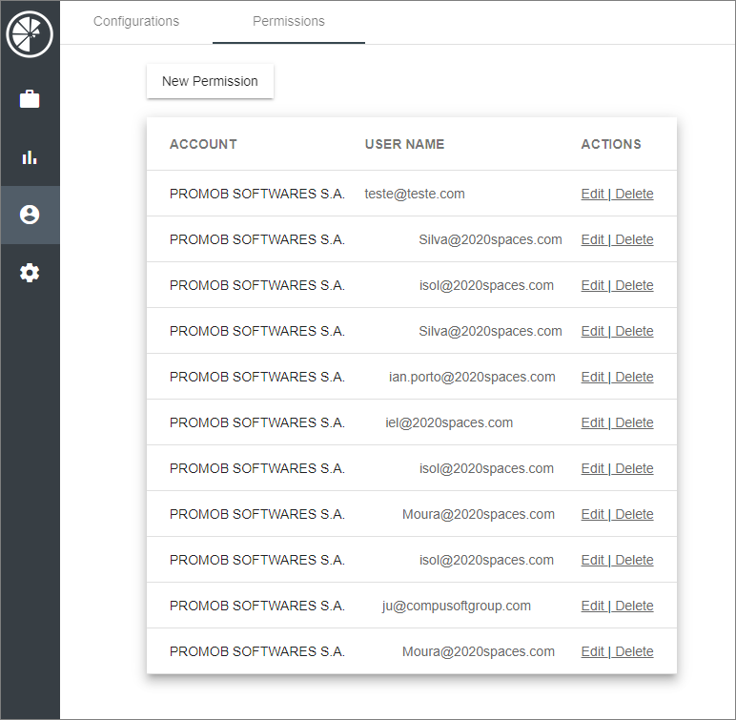Click the New Permission button
The width and height of the screenshot is (736, 720).
[x=210, y=81]
